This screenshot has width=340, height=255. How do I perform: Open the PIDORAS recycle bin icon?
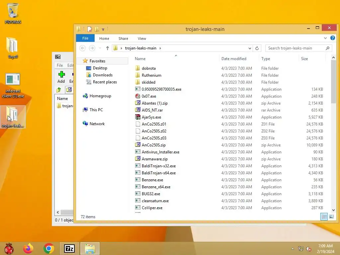13,13
